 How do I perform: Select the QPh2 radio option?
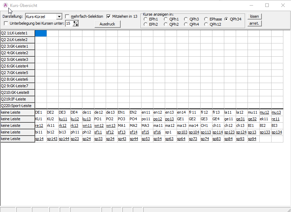coord(166,24)
